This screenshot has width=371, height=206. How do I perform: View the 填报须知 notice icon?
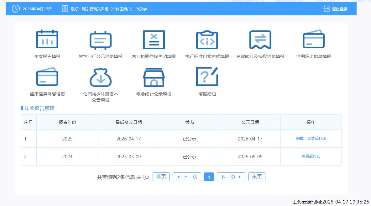click(207, 77)
